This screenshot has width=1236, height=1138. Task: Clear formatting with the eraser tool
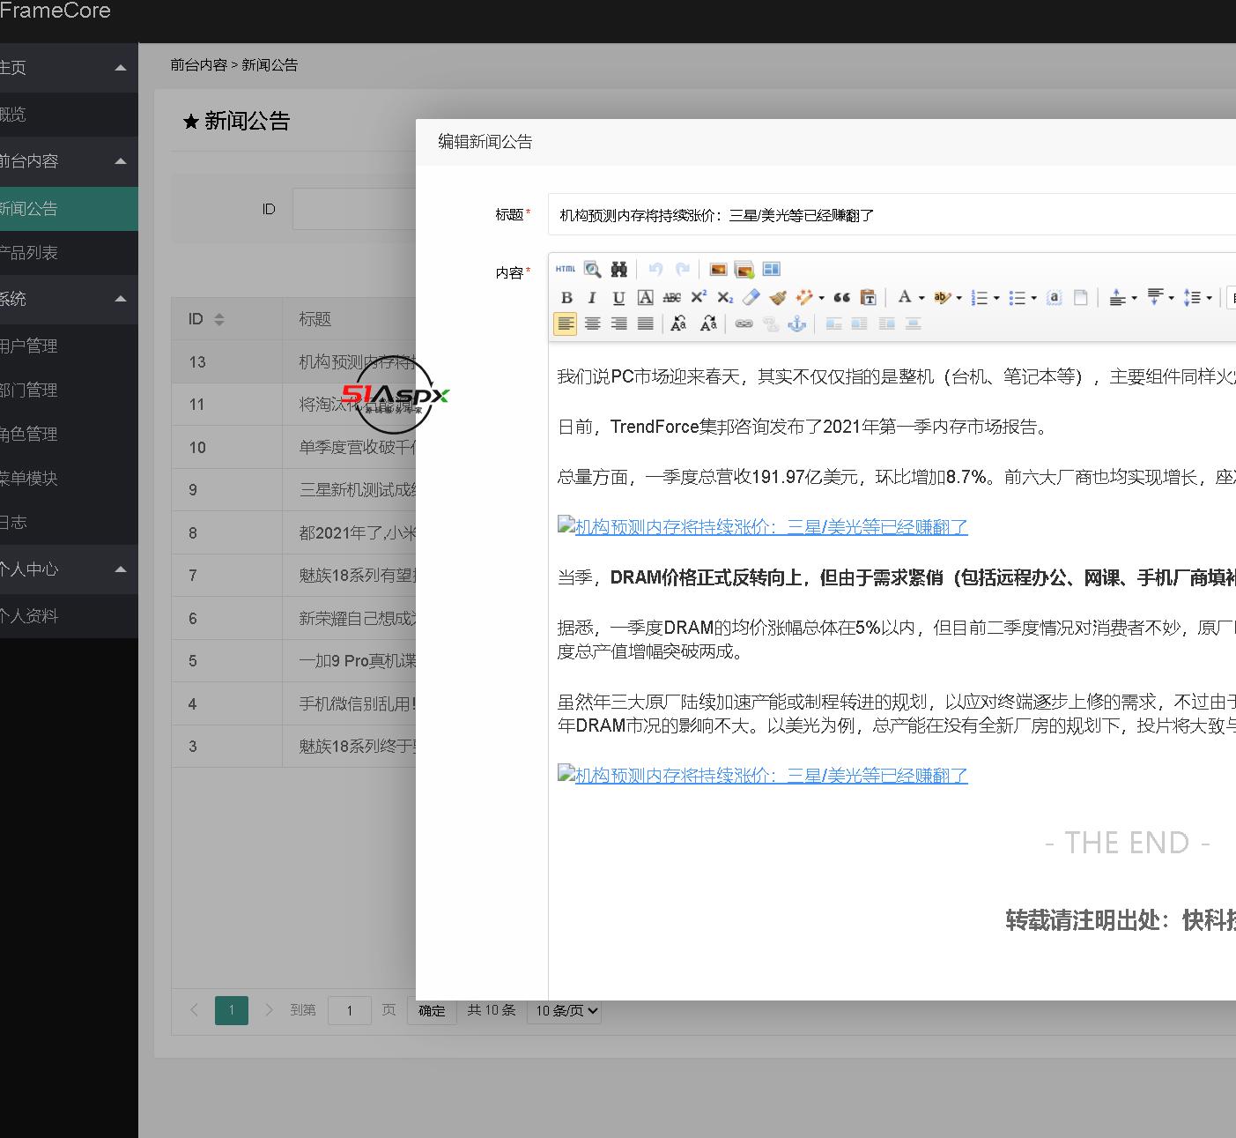pyautogui.click(x=751, y=297)
